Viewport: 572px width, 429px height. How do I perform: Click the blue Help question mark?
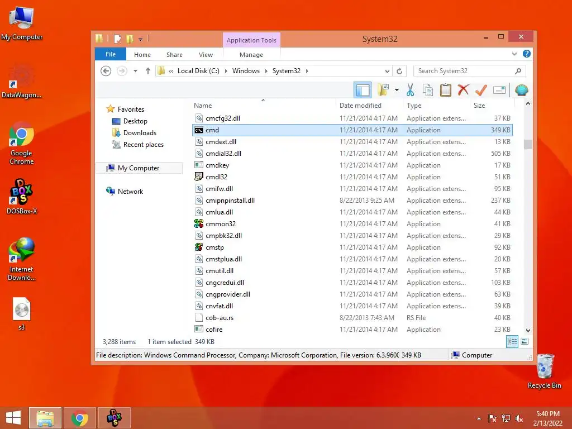tap(526, 54)
